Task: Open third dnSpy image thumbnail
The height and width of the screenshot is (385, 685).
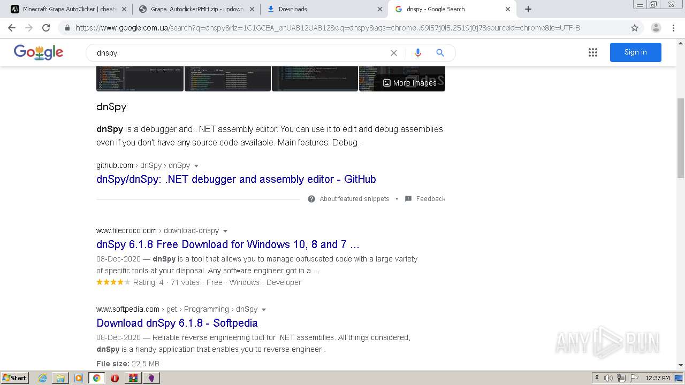Action: [315, 79]
